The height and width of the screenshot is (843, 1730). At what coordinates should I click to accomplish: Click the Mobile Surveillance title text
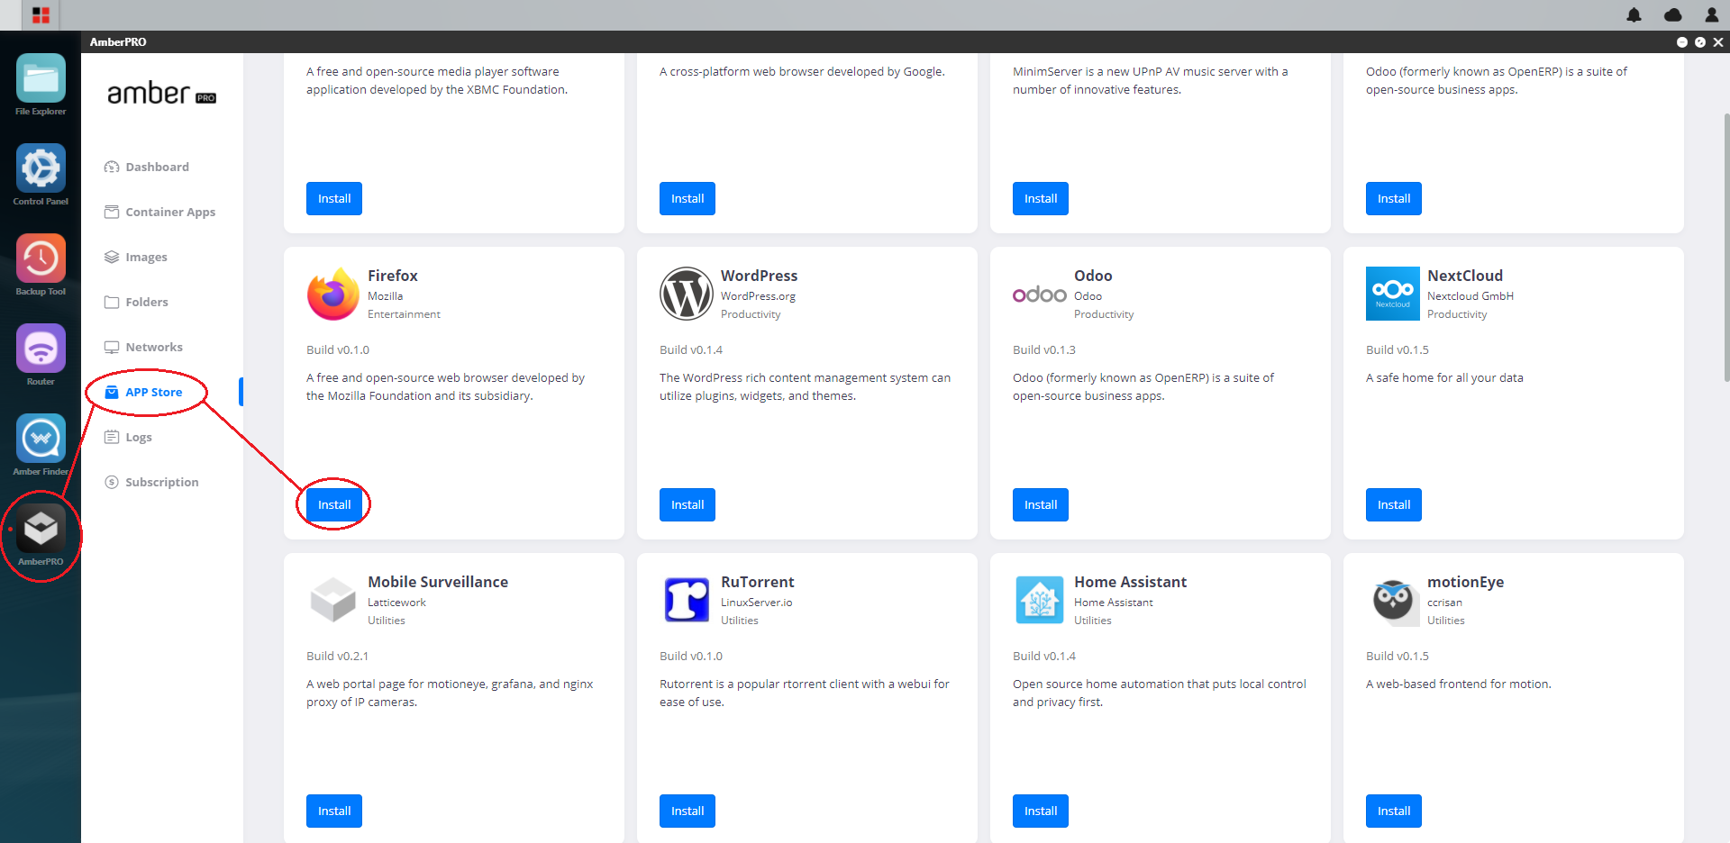click(438, 582)
